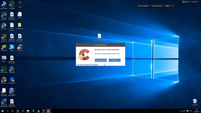The height and width of the screenshot is (113, 201).
Task: Select bandicam file next to фото1
Action: (12, 59)
